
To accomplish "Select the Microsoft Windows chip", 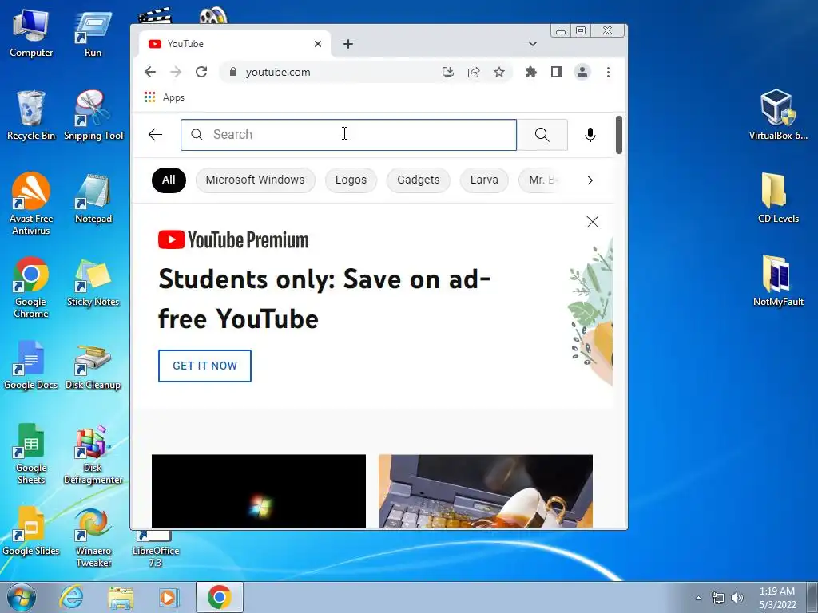I will click(255, 180).
